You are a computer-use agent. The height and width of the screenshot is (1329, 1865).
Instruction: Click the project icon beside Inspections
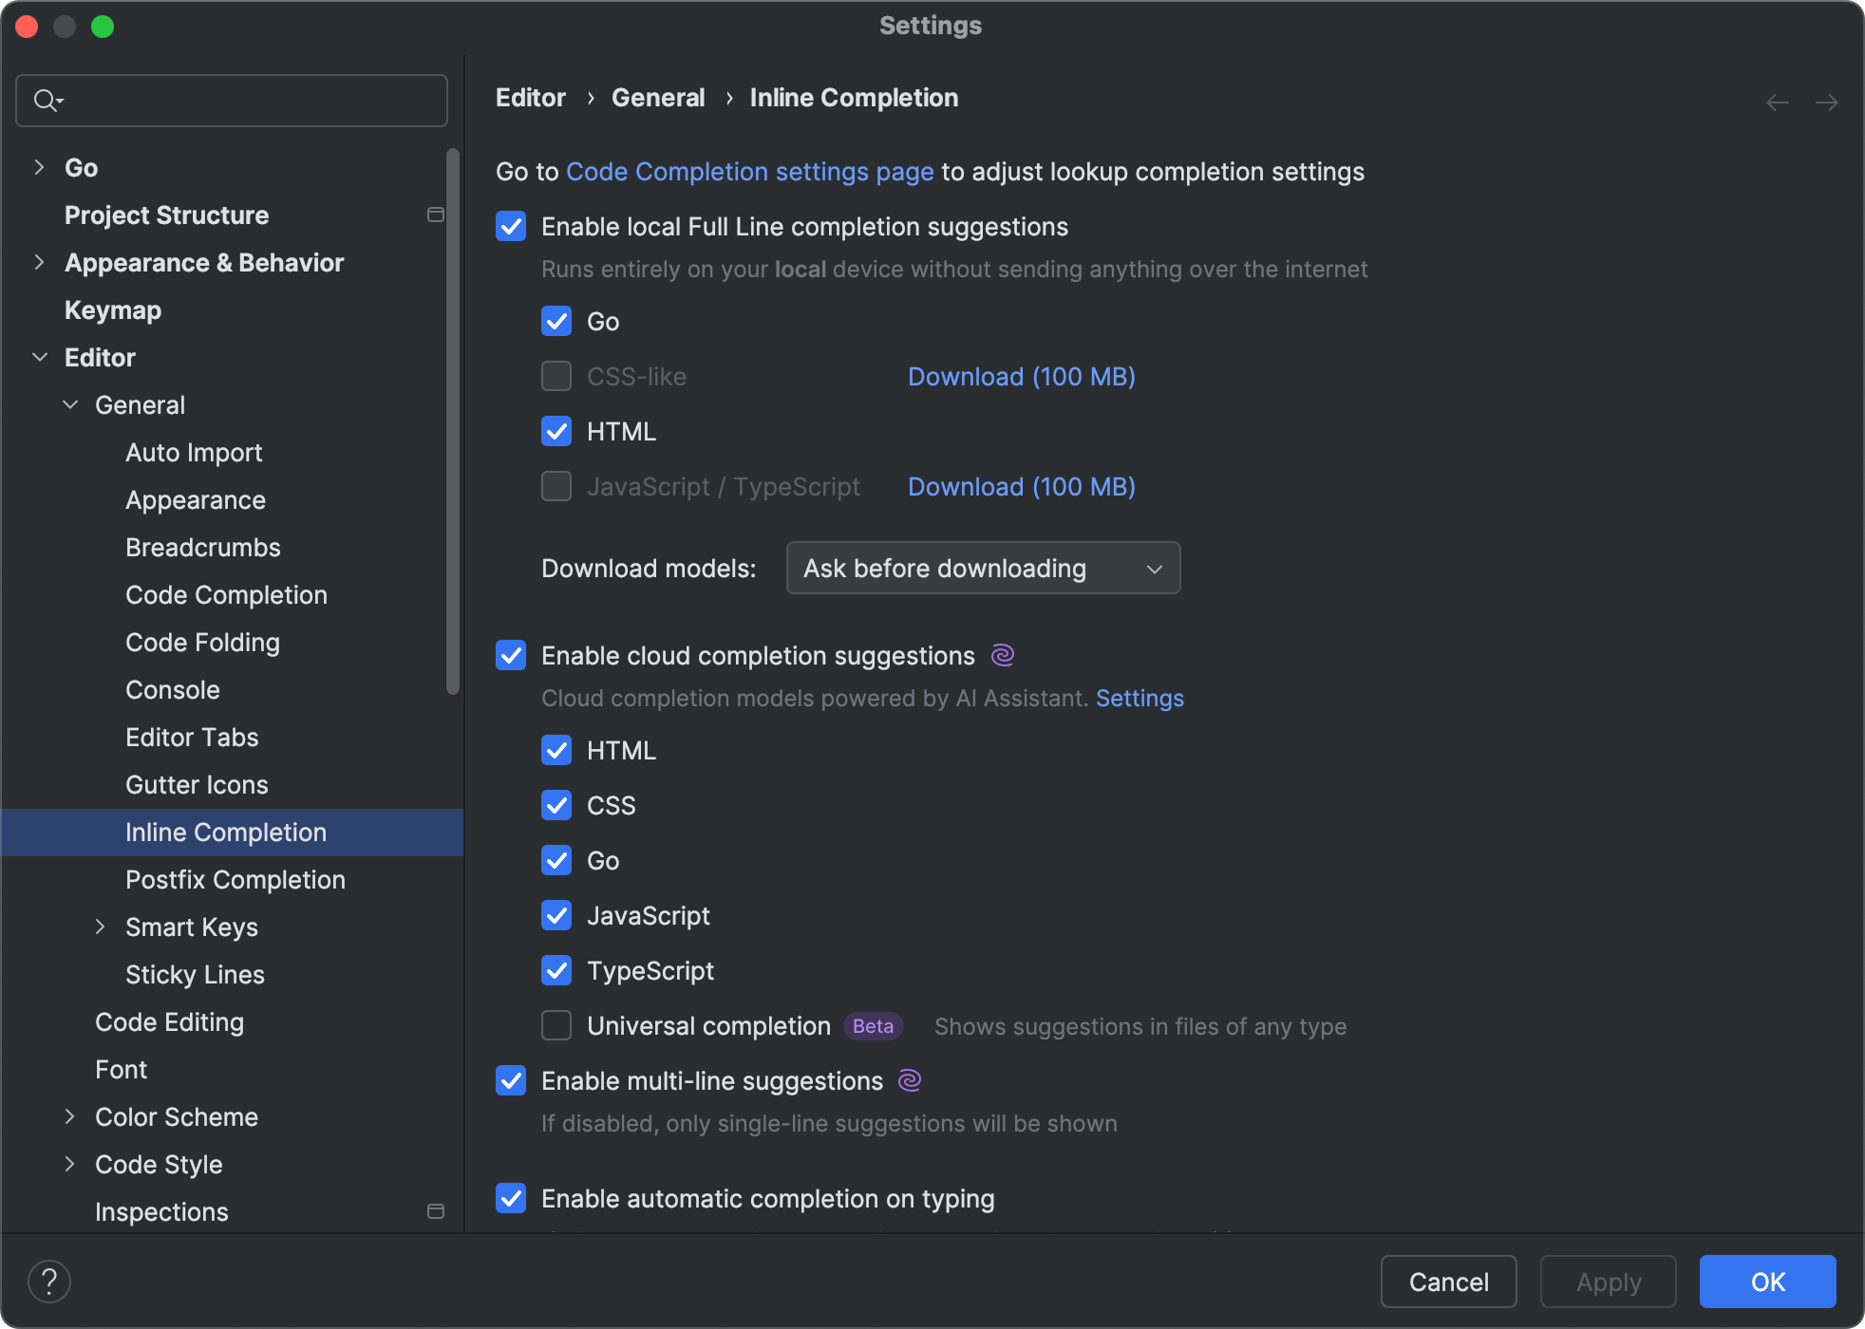coord(436,1211)
